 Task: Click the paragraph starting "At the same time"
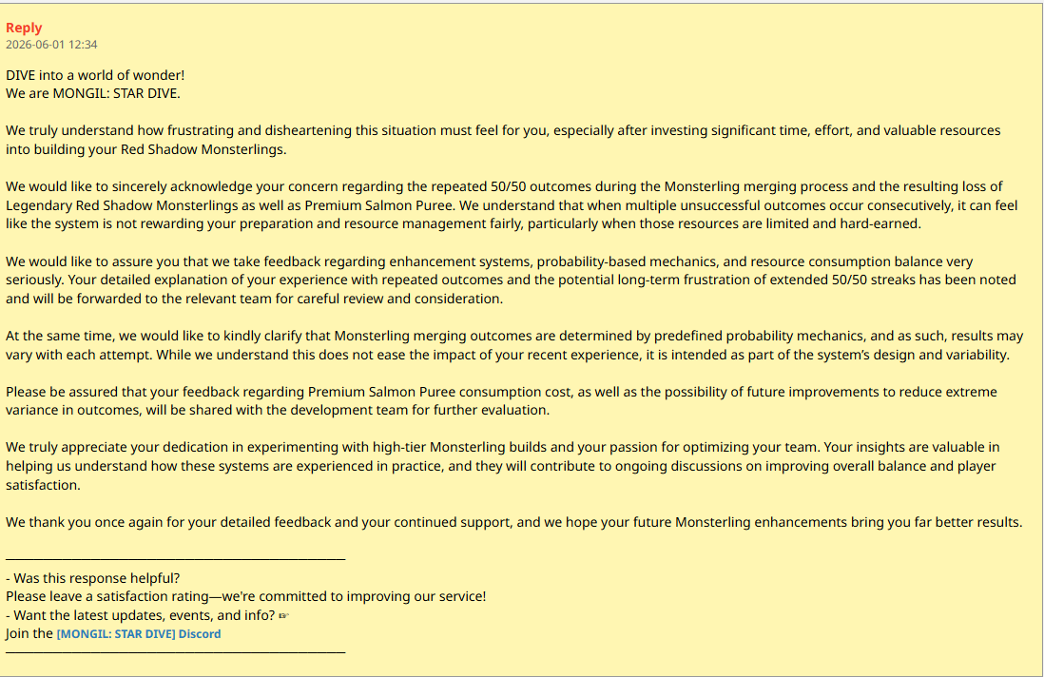point(514,345)
